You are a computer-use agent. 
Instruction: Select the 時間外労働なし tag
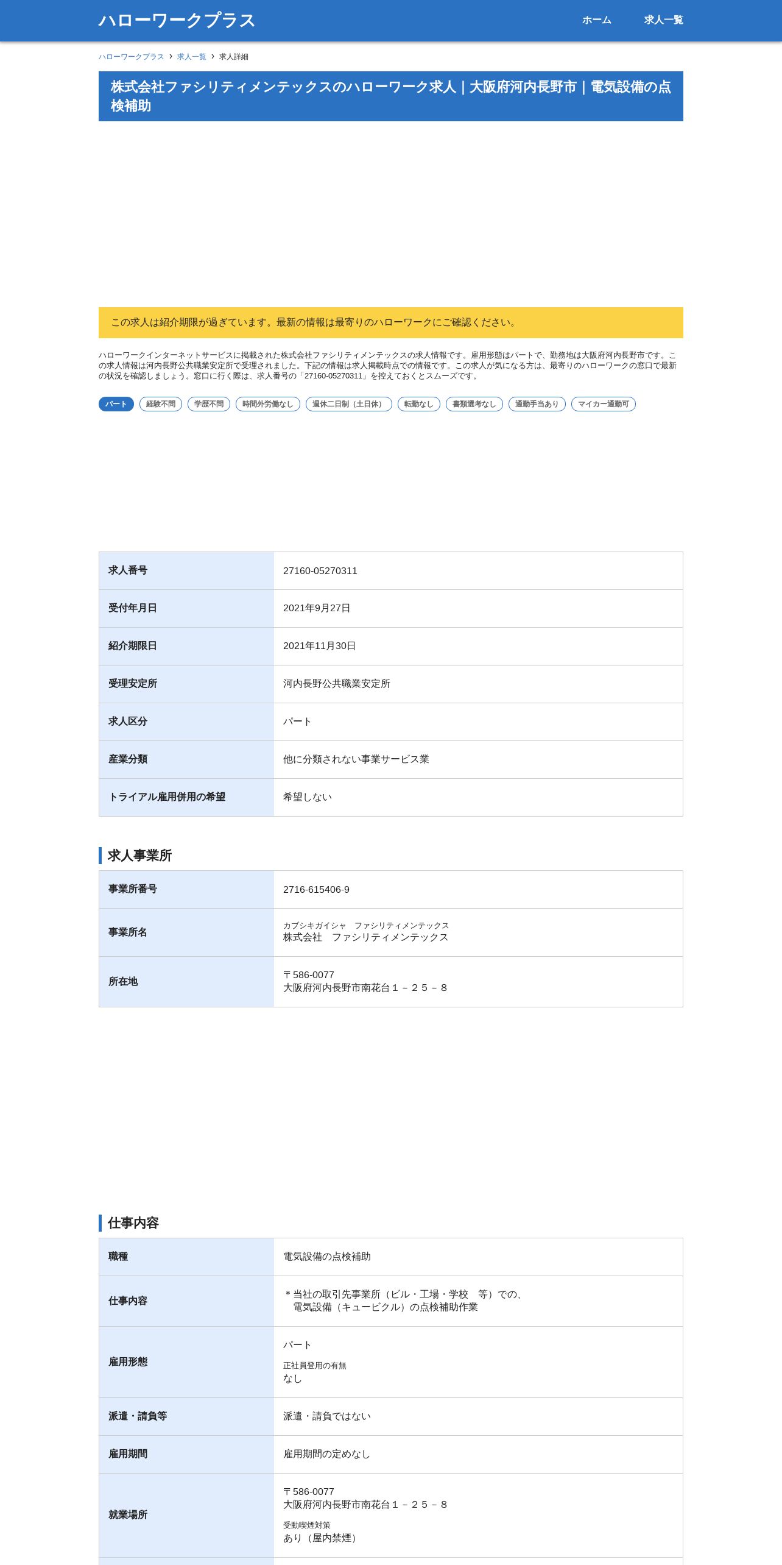(268, 404)
